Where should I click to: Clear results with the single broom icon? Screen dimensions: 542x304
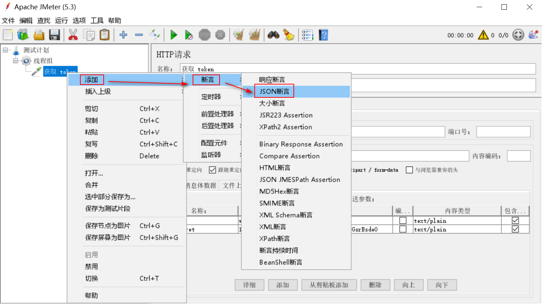pos(239,35)
